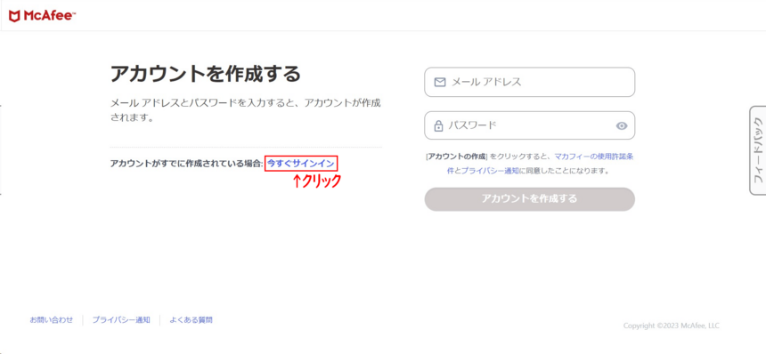Open the footer プライバシー通知 link
The image size is (766, 354).
121,320
